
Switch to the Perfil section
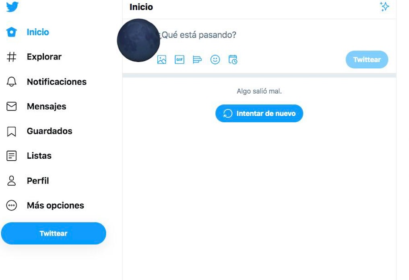(x=12, y=180)
